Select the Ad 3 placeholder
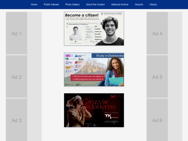 17,120
